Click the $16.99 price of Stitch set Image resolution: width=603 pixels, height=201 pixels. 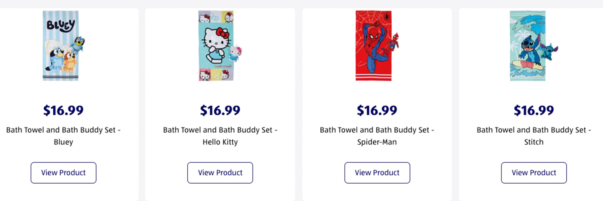pyautogui.click(x=534, y=110)
